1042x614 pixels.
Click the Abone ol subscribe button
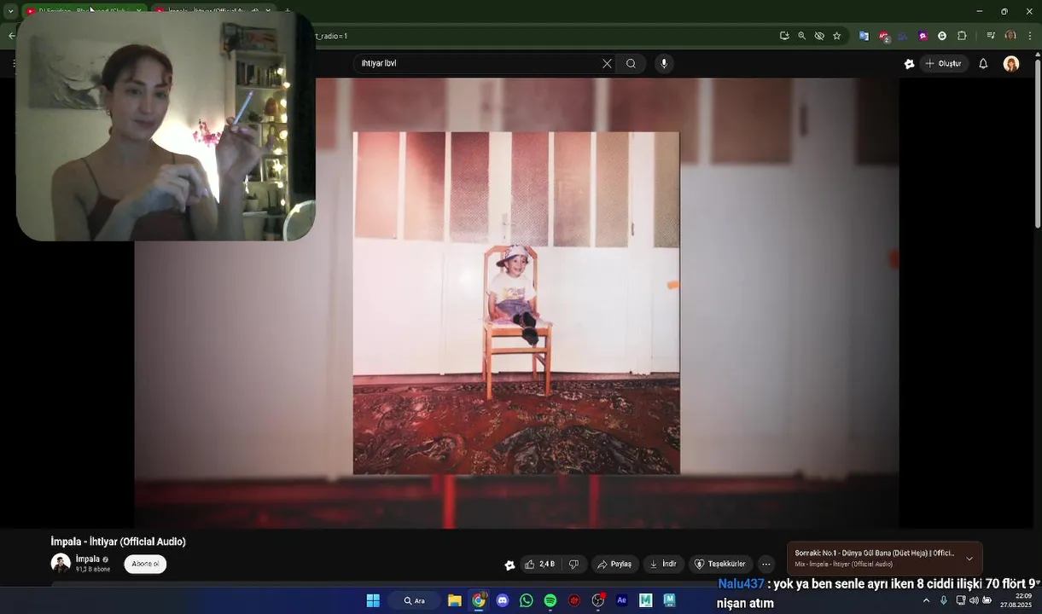pyautogui.click(x=145, y=564)
